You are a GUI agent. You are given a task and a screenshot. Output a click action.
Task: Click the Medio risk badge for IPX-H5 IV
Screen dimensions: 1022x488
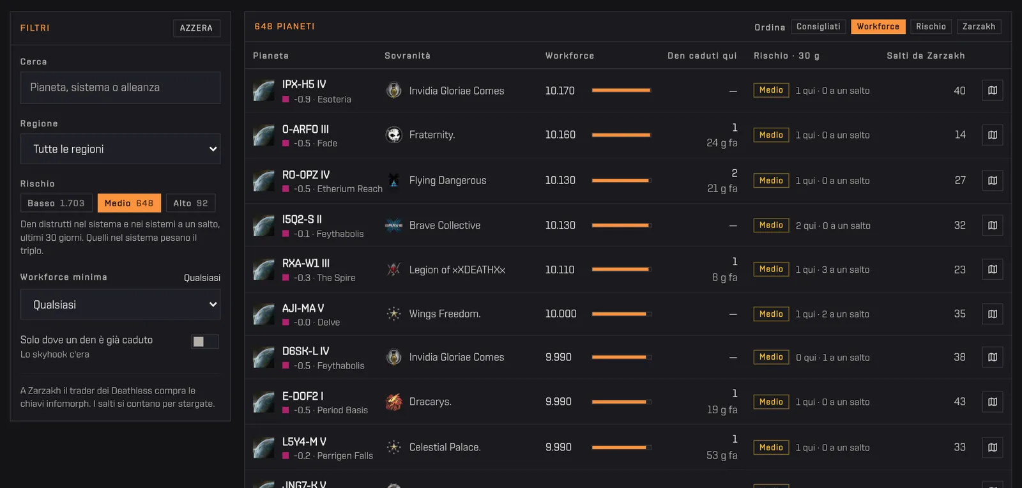pos(771,91)
